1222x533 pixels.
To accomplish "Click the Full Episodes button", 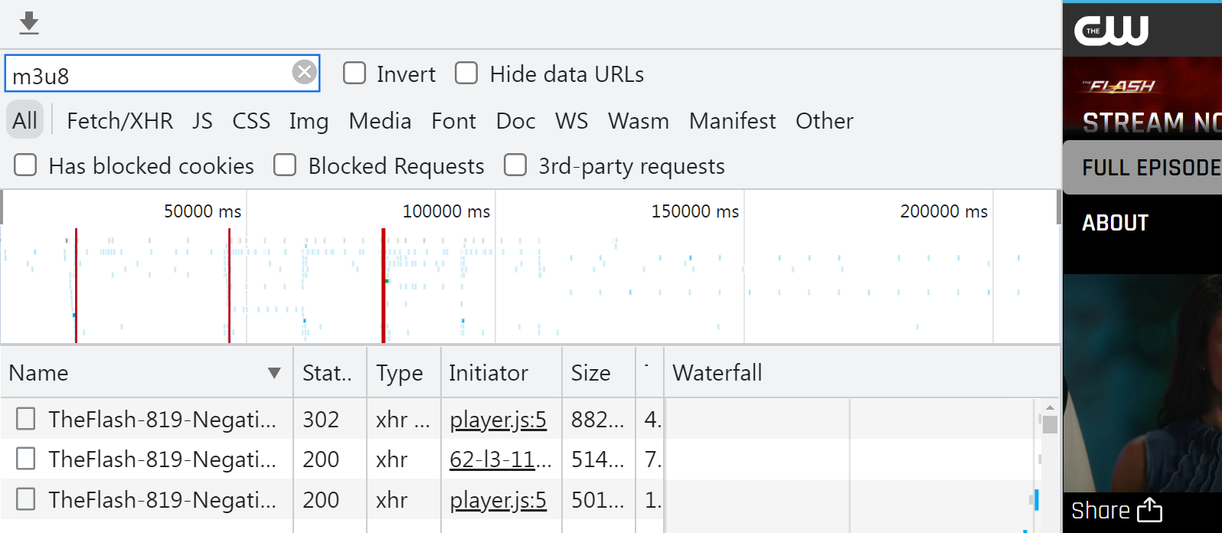I will pyautogui.click(x=1148, y=168).
